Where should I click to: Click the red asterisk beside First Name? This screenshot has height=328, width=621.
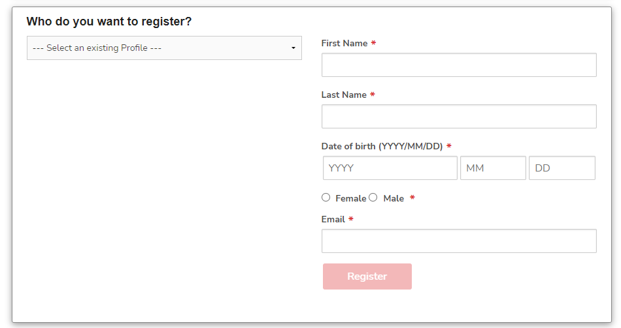point(373,43)
